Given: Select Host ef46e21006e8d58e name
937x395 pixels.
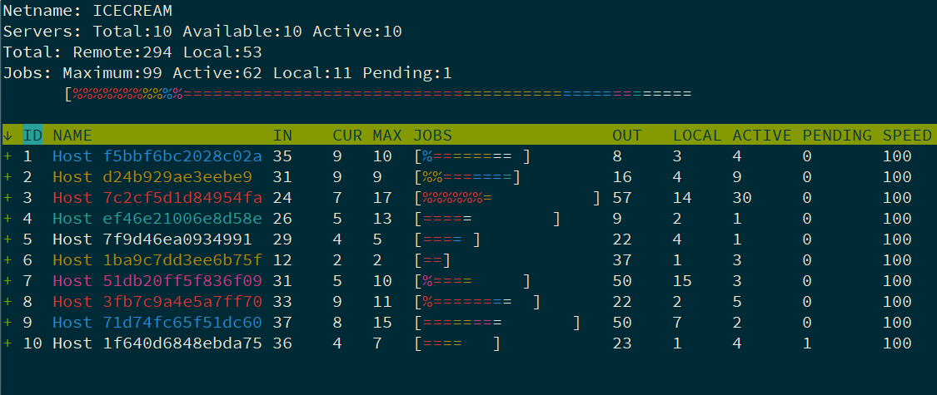Looking at the screenshot, I should [157, 219].
